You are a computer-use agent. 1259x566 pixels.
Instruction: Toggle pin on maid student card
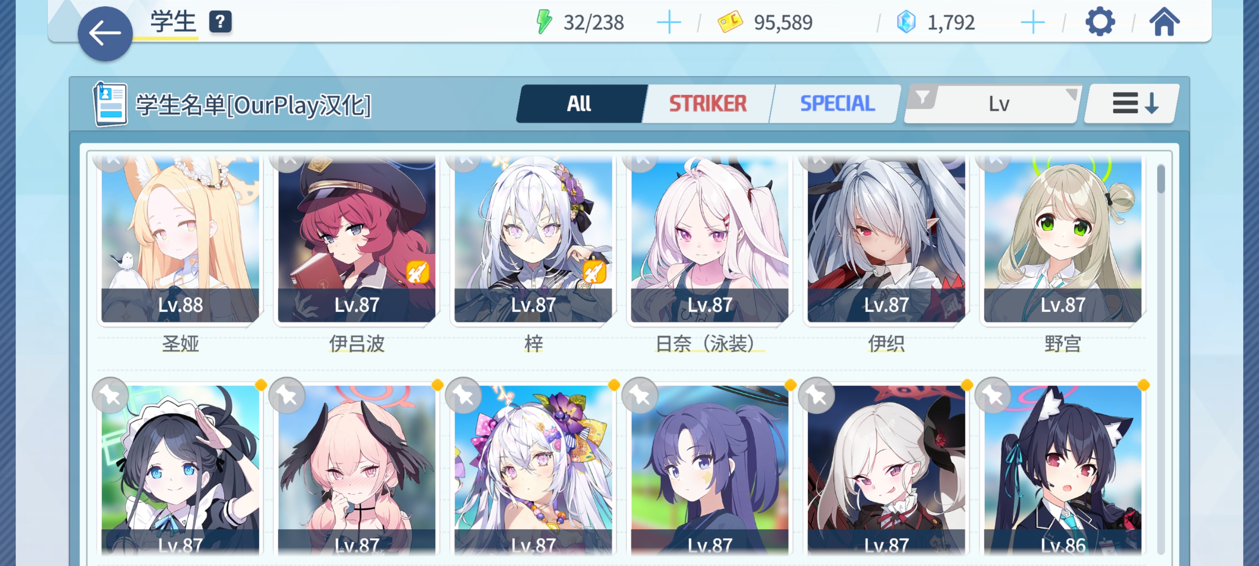111,396
